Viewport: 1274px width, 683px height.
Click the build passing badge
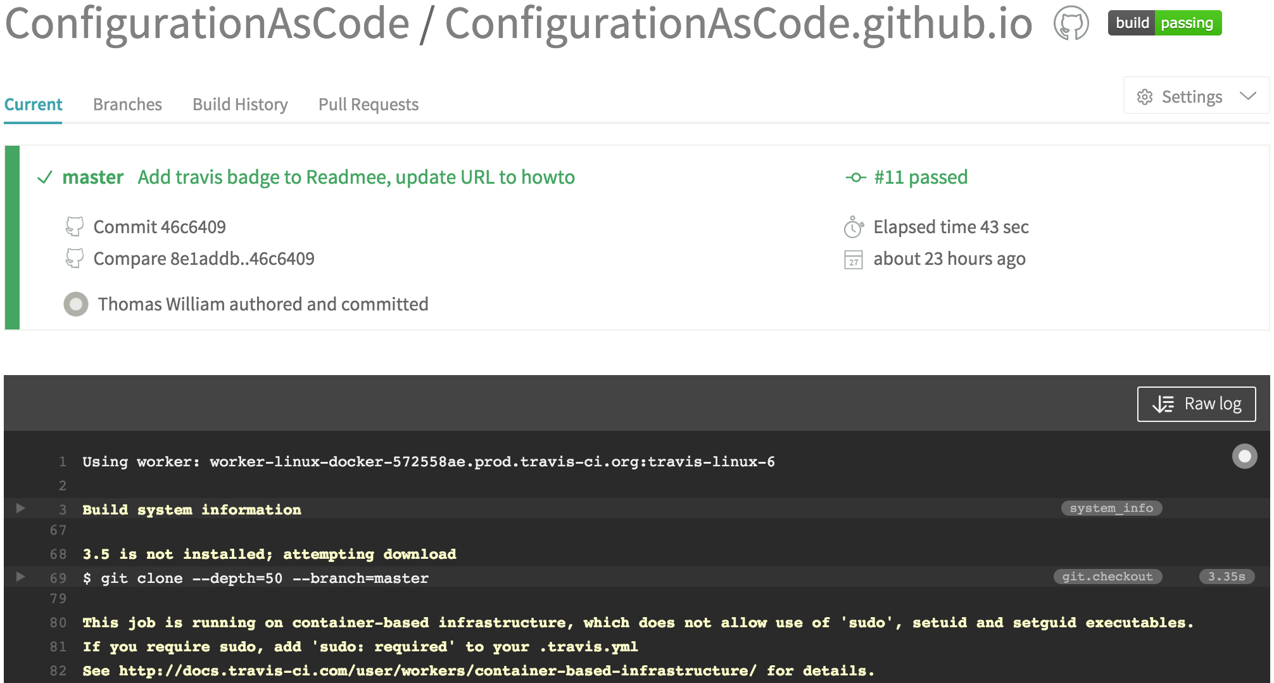pyautogui.click(x=1164, y=23)
